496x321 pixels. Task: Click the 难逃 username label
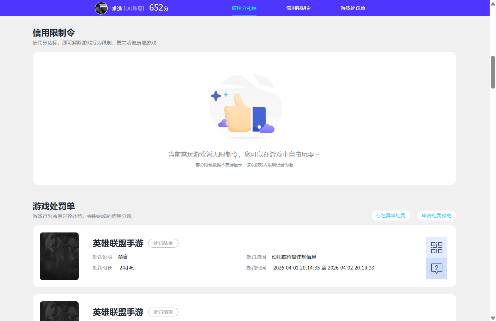117,8
